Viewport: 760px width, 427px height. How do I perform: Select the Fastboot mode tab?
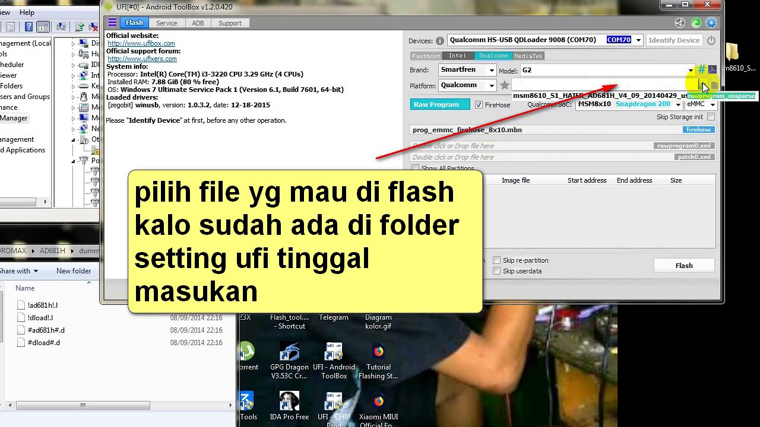click(426, 56)
